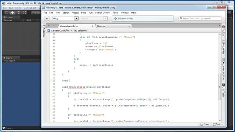Open the Unit Tests side pad

point(224,90)
